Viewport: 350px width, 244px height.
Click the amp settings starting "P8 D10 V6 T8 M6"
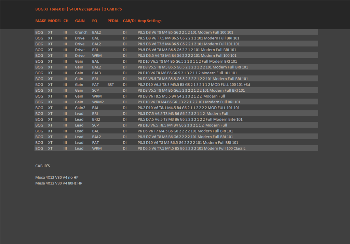[x=187, y=73]
